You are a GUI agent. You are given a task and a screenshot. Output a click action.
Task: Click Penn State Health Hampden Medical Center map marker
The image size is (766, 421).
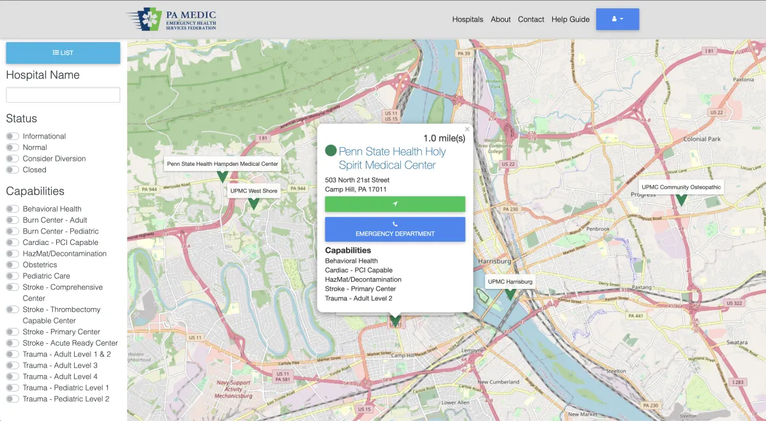pyautogui.click(x=222, y=176)
